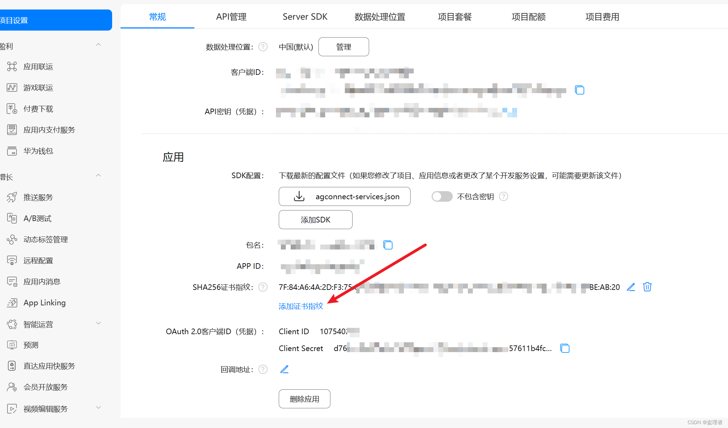Switch to the 常规 tab
This screenshot has width=728, height=428.
pos(157,17)
